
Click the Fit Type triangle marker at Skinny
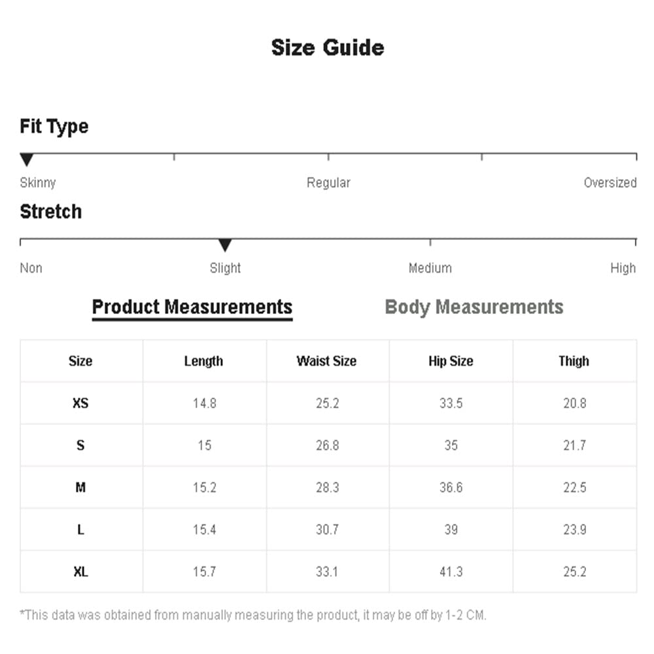27,160
